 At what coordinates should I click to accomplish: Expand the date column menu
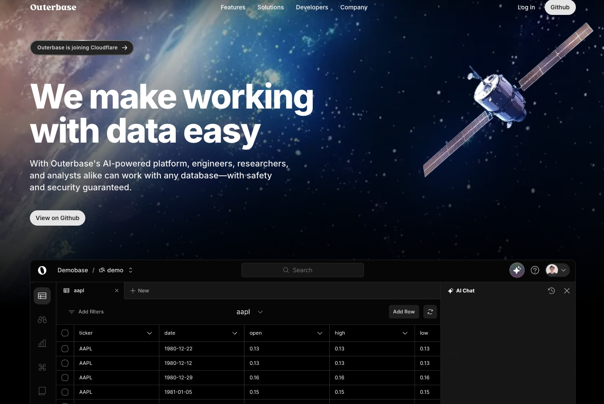tap(235, 333)
